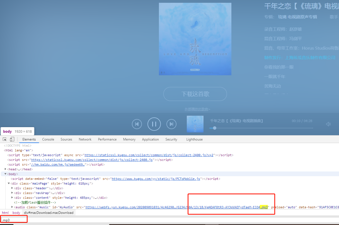Open the Lighthouse tab
The image size is (339, 225).
pyautogui.click(x=195, y=139)
